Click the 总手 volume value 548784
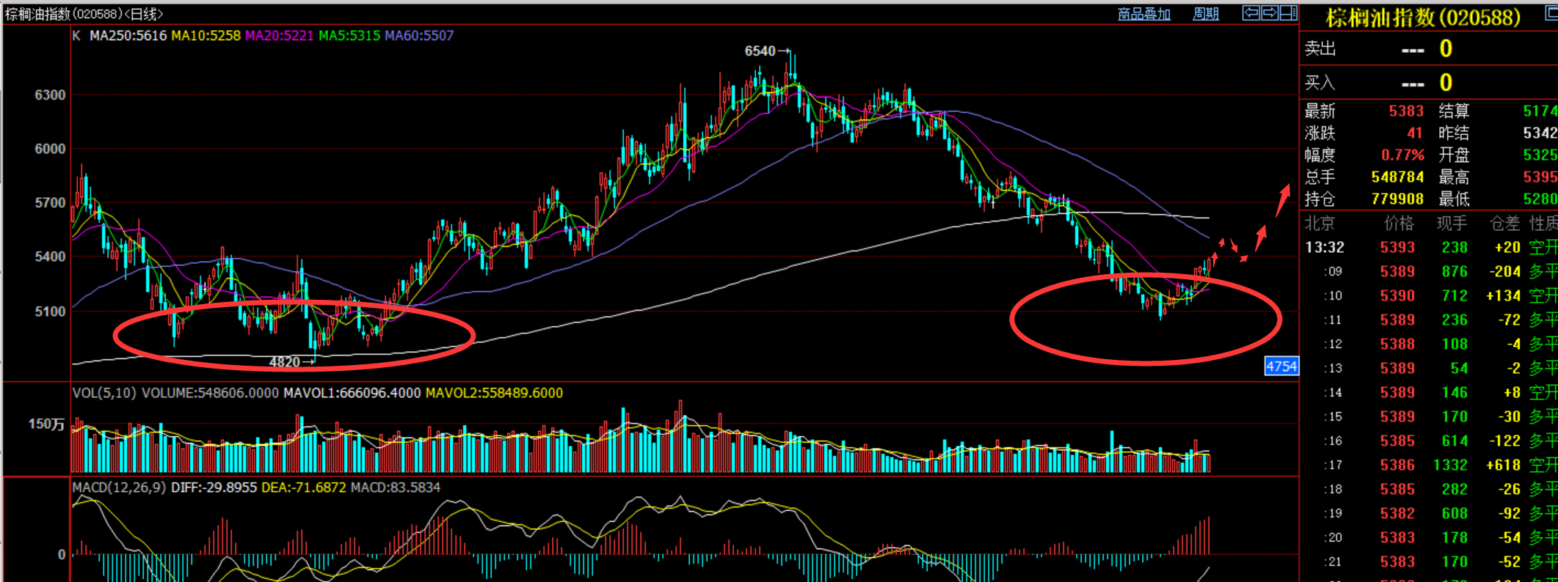1558x582 pixels. tap(1397, 177)
